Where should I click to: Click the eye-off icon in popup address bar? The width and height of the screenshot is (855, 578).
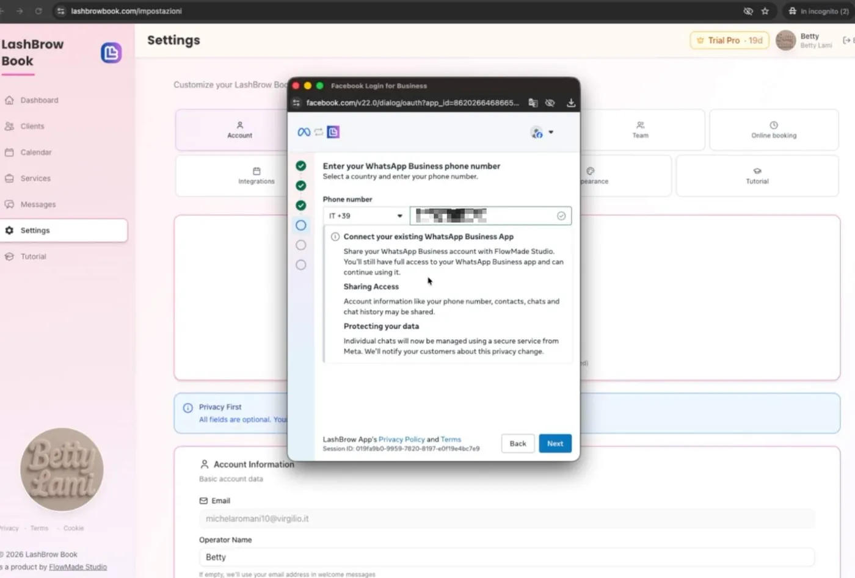click(550, 103)
